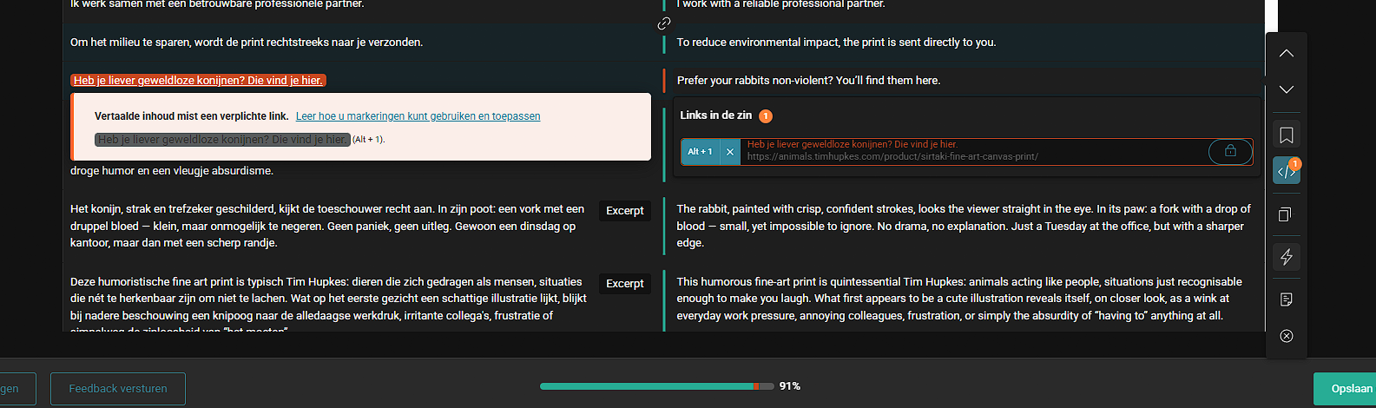Click the Feedback versturen button

point(118,389)
